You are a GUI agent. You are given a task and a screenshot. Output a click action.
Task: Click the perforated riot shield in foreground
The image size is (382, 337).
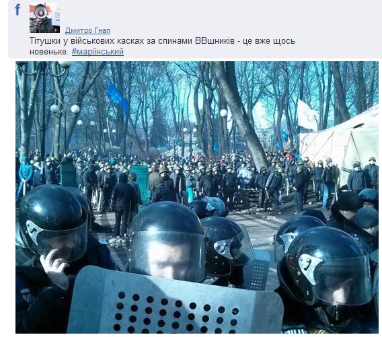176,301
